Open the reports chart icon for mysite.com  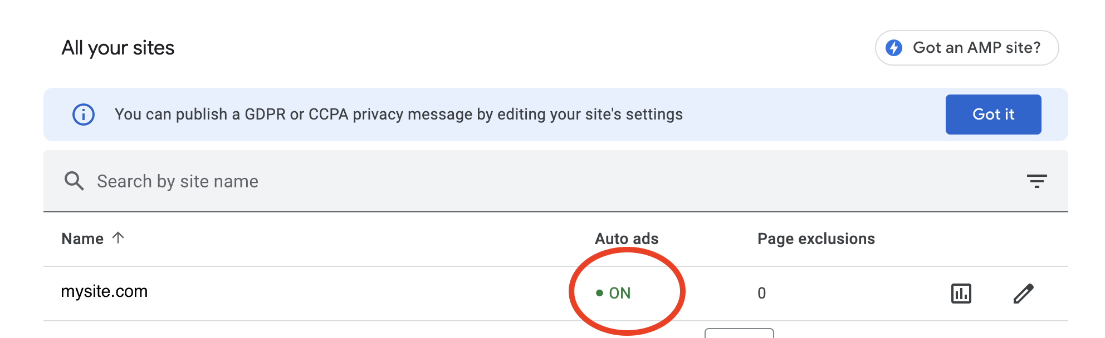[x=961, y=293]
